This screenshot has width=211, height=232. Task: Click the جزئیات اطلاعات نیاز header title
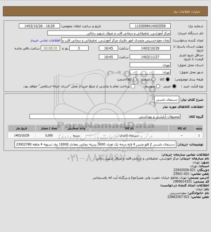tap(187, 12)
